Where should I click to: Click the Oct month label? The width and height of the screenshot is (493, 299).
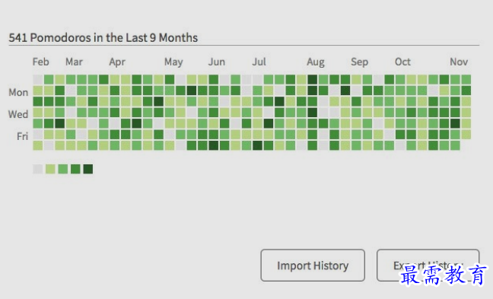(x=402, y=62)
